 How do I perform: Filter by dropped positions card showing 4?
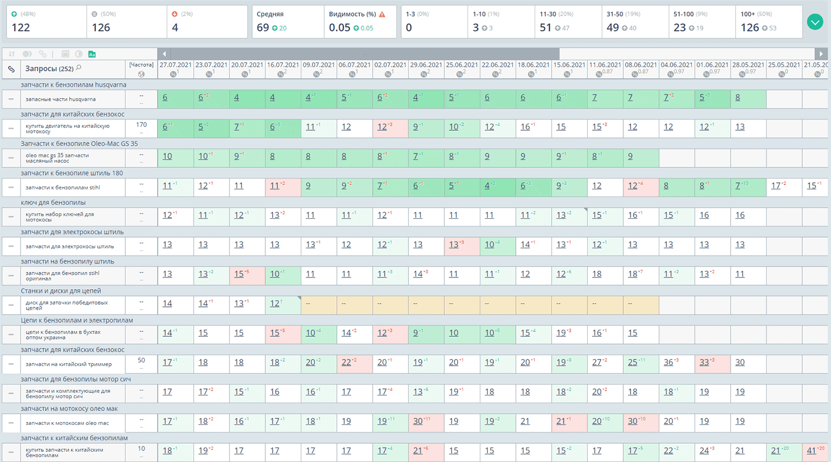coord(207,22)
